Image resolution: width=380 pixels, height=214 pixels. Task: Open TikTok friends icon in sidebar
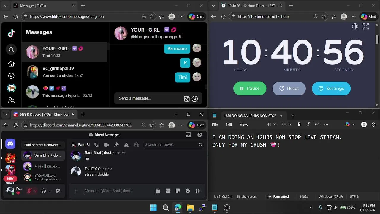[x=11, y=100]
